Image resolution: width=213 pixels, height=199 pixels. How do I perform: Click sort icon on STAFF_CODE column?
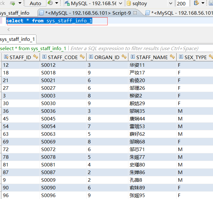[82, 57]
